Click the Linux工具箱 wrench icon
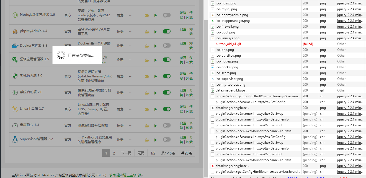Viewport: 366px width, 178px height. (15, 109)
